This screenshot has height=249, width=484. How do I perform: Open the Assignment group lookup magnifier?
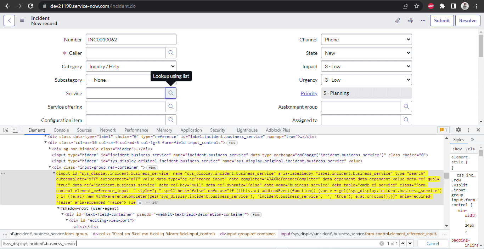(406, 106)
